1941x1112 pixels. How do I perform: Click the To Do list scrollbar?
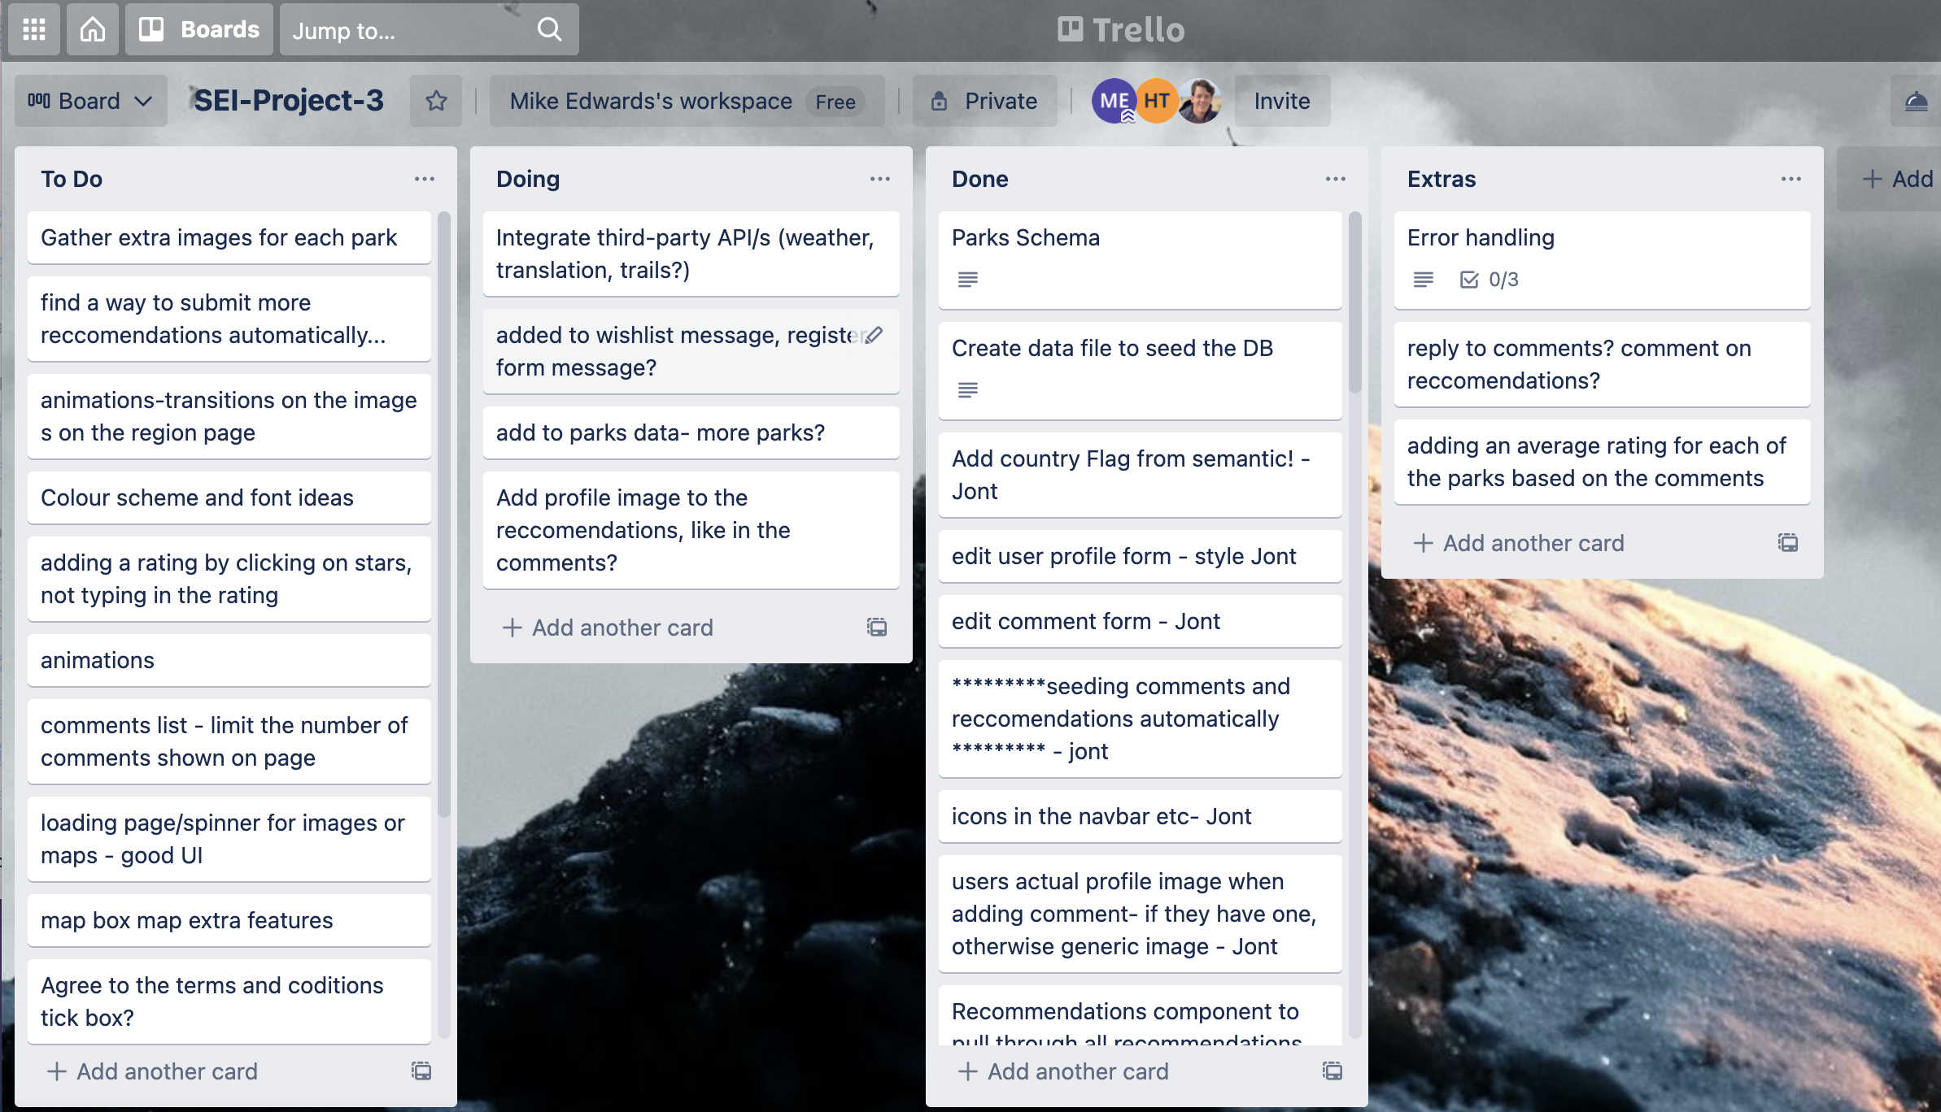[444, 515]
